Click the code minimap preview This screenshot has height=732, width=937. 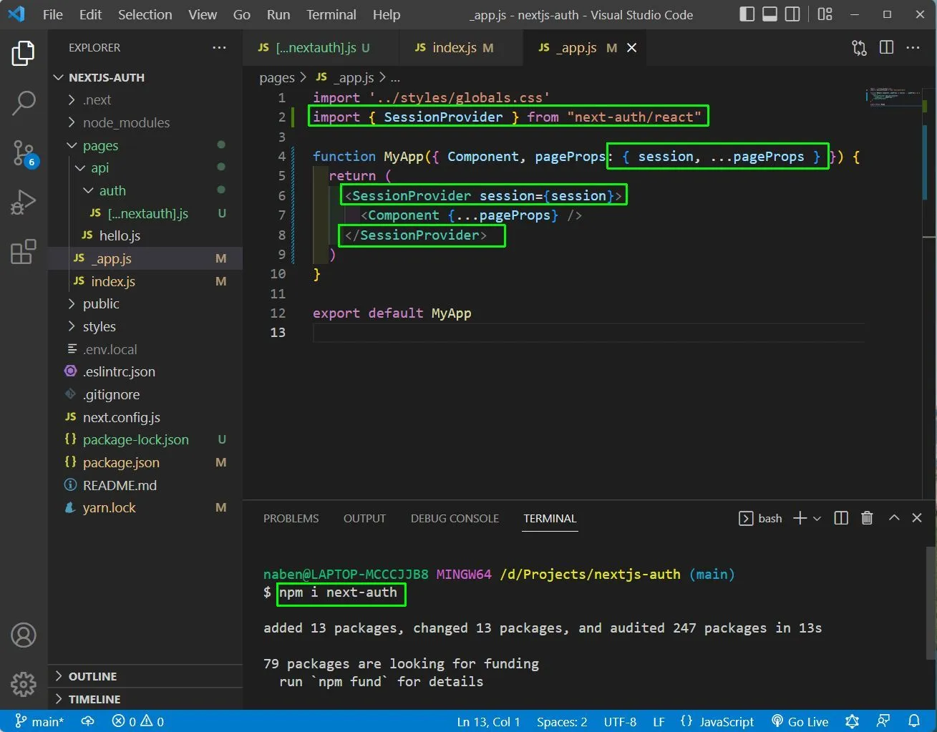point(895,98)
